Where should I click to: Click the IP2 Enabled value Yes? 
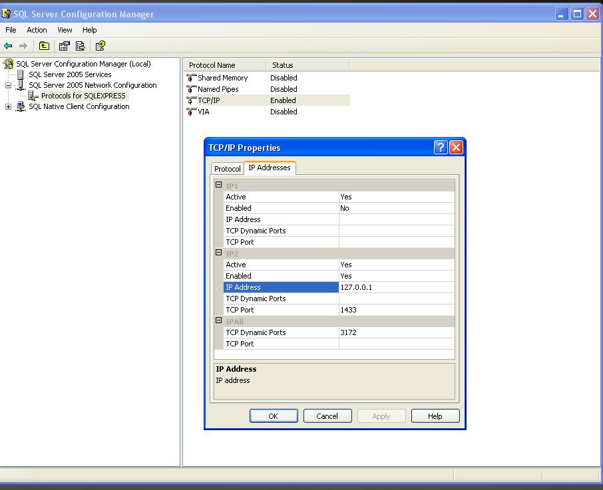[x=397, y=276]
